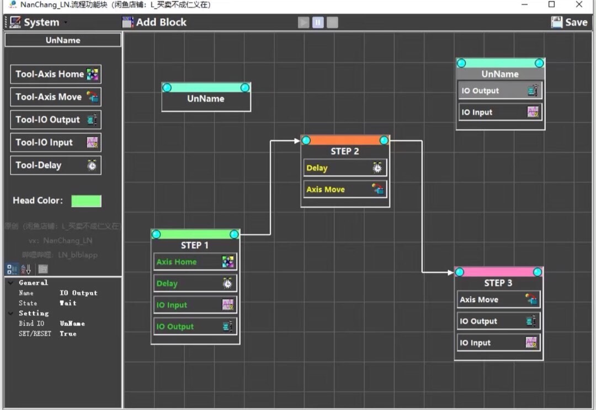Click the Tool-IO Output icon in the toolbox
The width and height of the screenshot is (596, 410).
point(92,120)
